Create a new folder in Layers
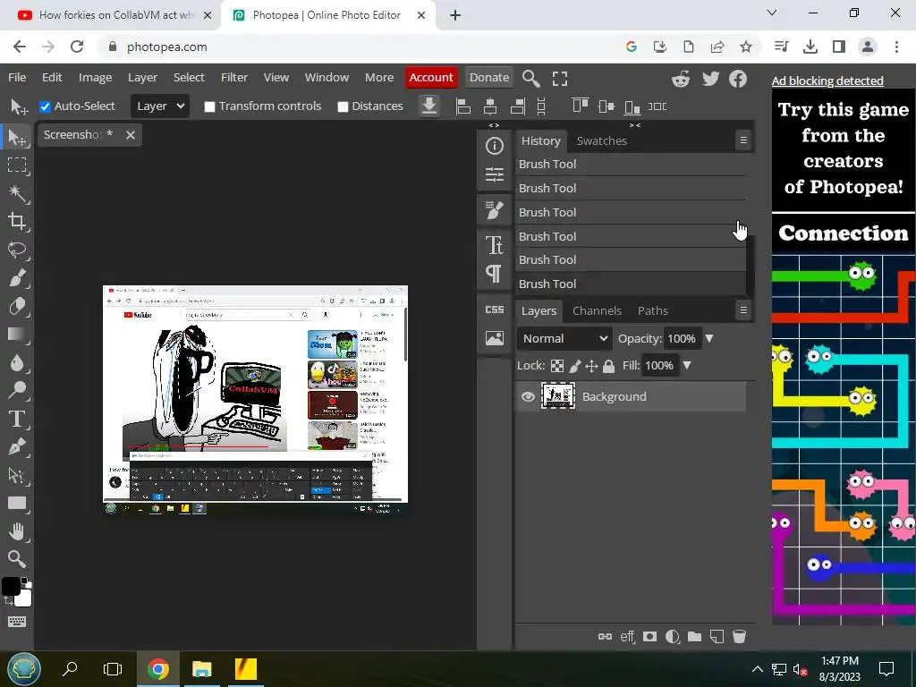Screen dimensions: 916x687 pyautogui.click(x=694, y=636)
